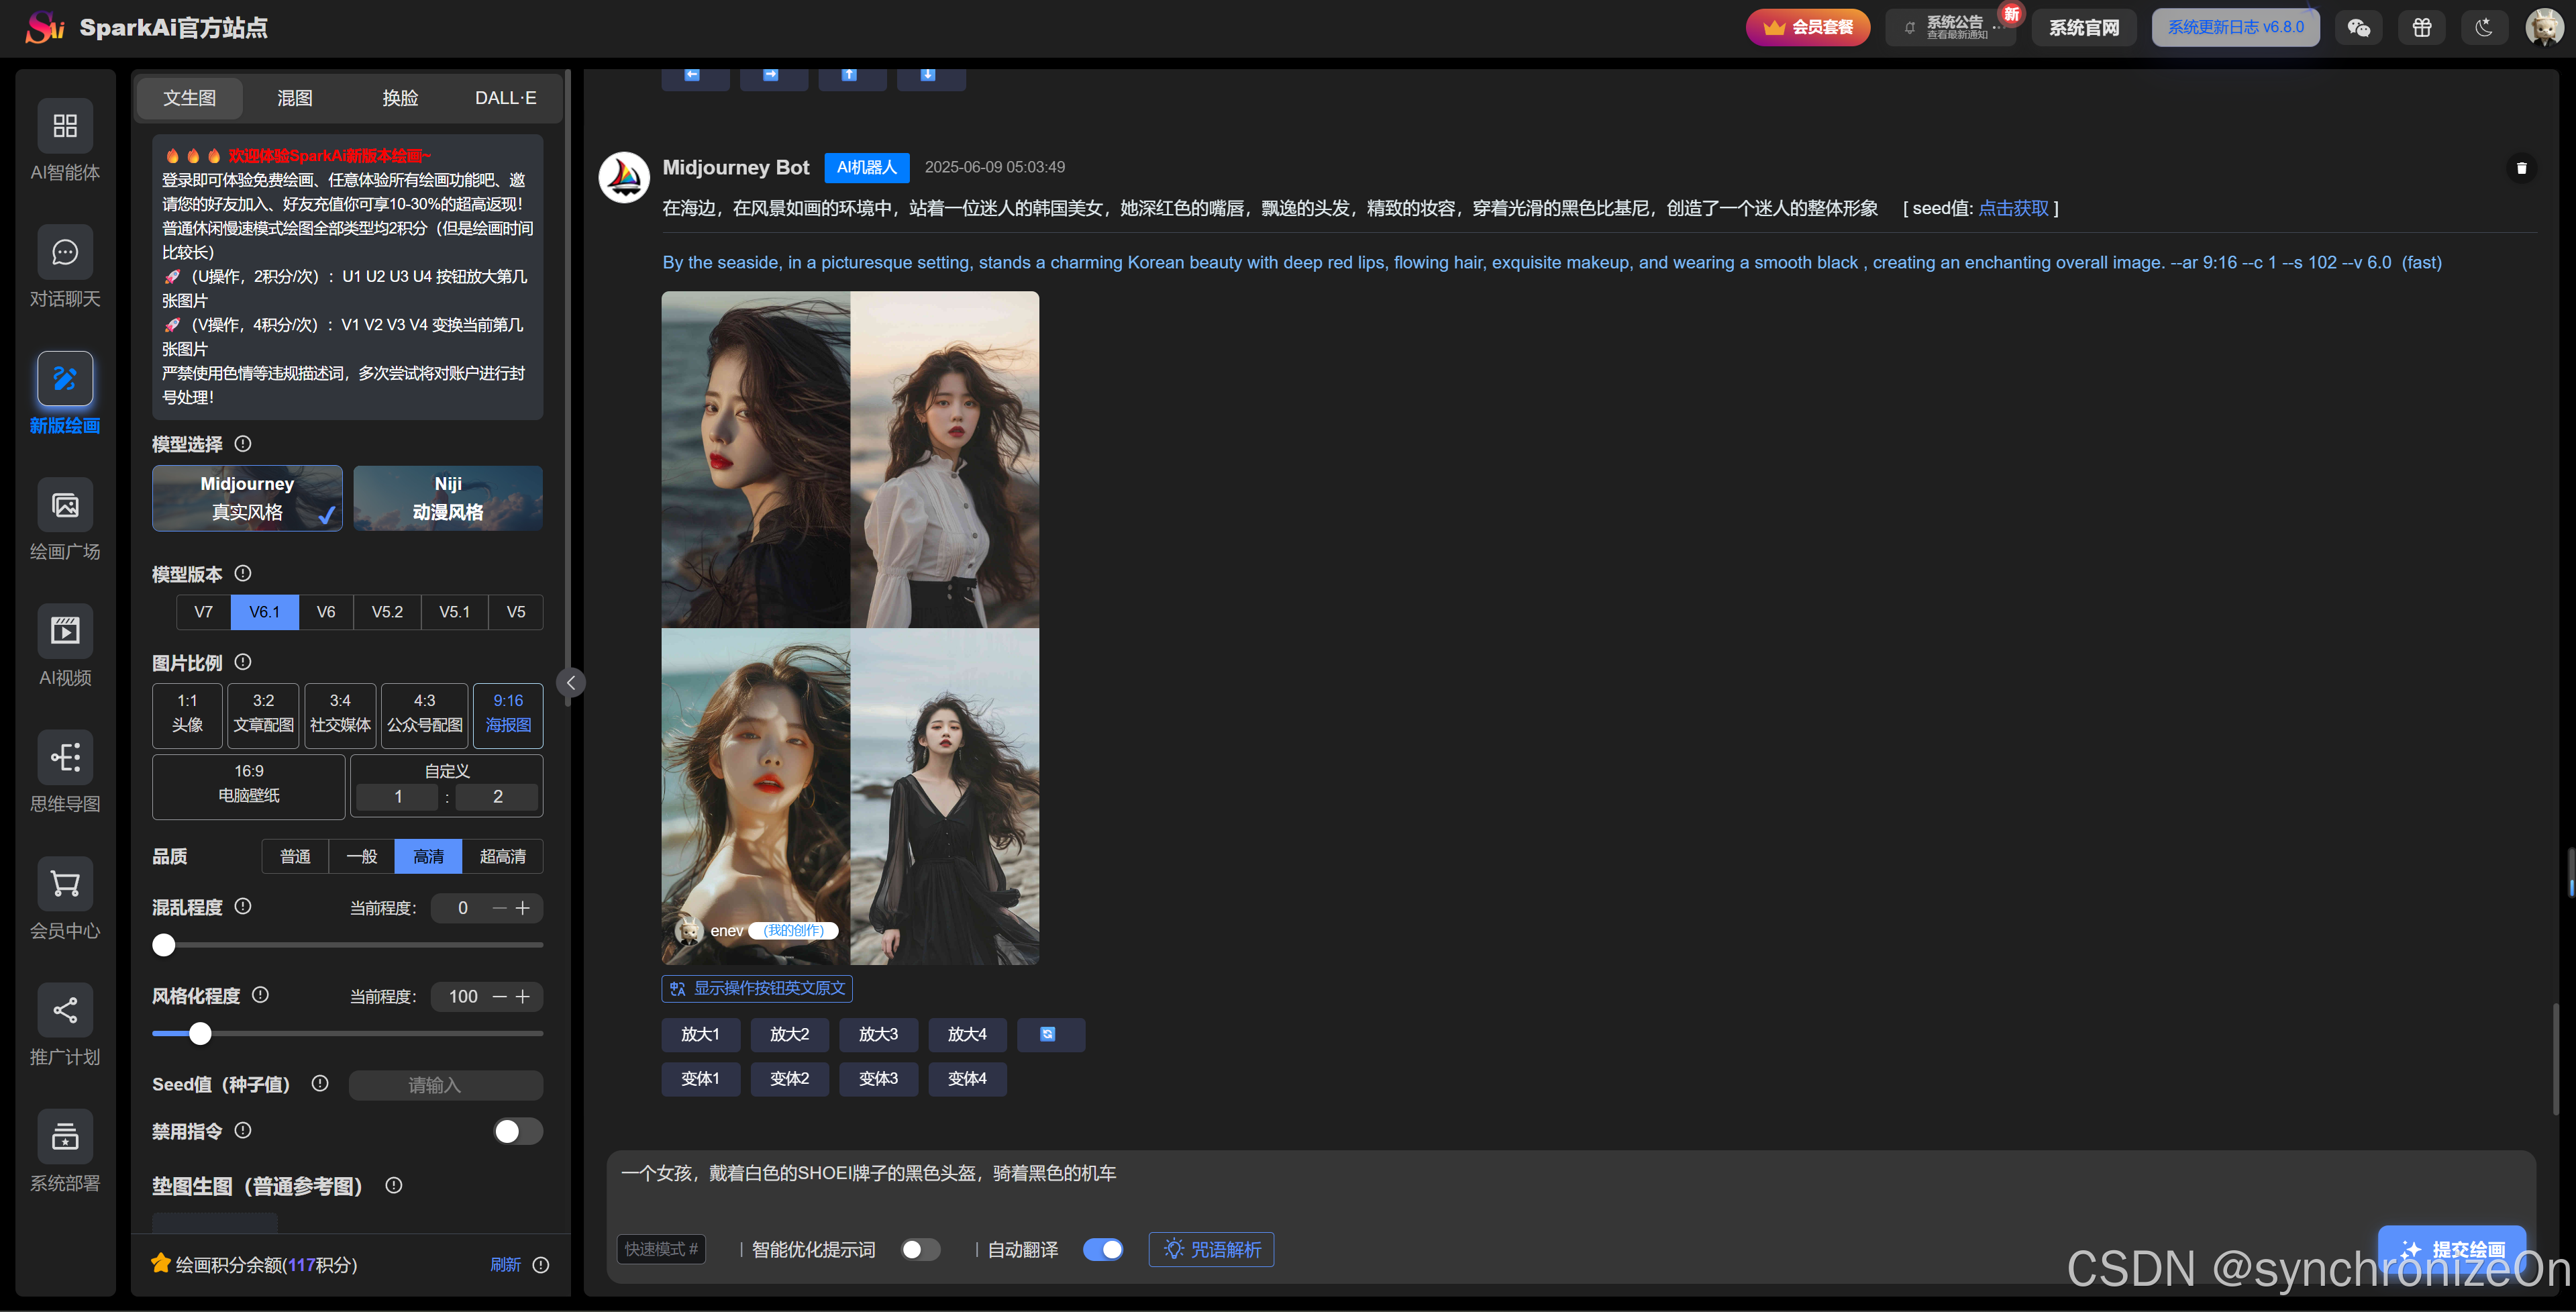Click the 风格化程度 slider handle
This screenshot has width=2576, height=1312.
click(200, 1034)
